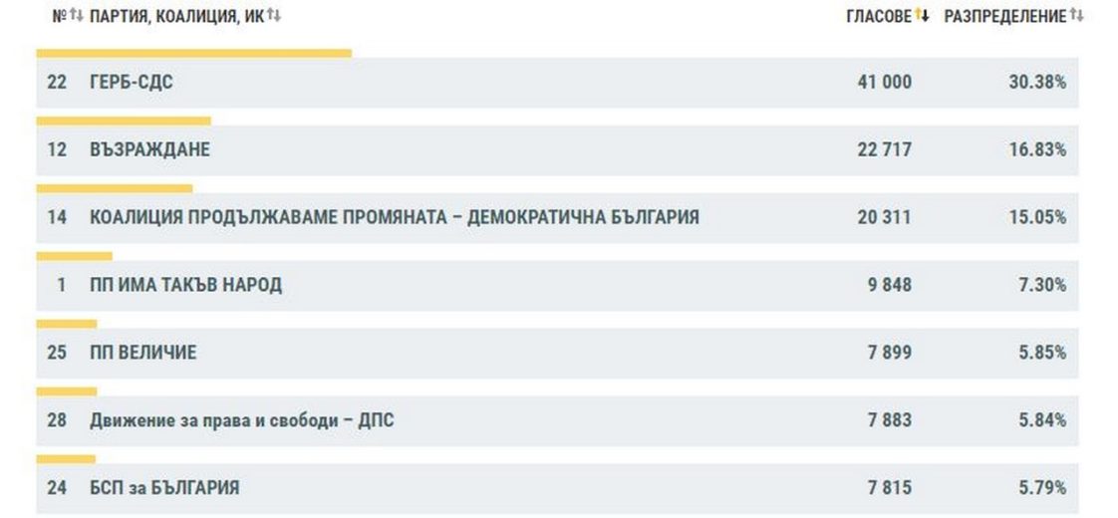Click the 7.30% distribution value
This screenshot has height=518, width=1118.
pos(1041,285)
